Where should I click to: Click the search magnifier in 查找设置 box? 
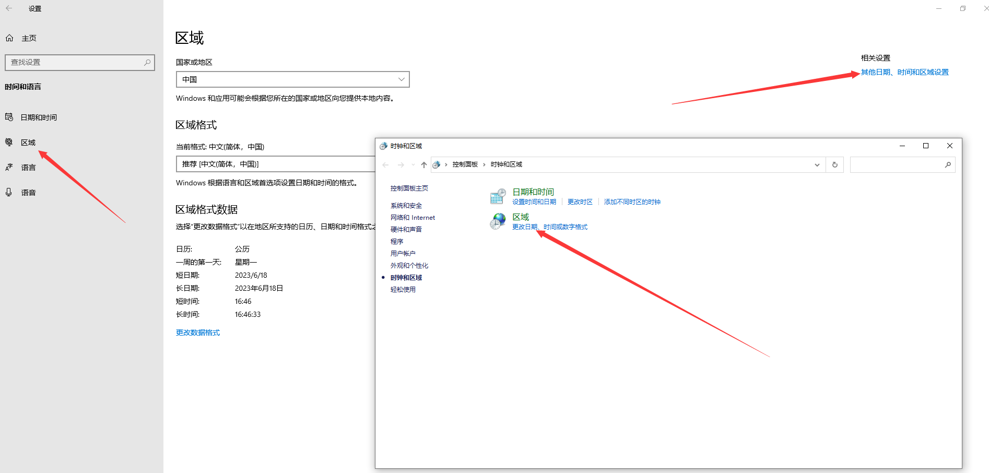point(147,62)
